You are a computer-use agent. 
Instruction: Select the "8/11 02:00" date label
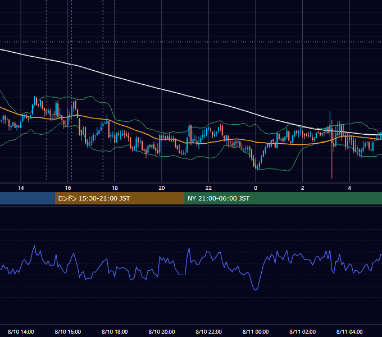point(303,331)
